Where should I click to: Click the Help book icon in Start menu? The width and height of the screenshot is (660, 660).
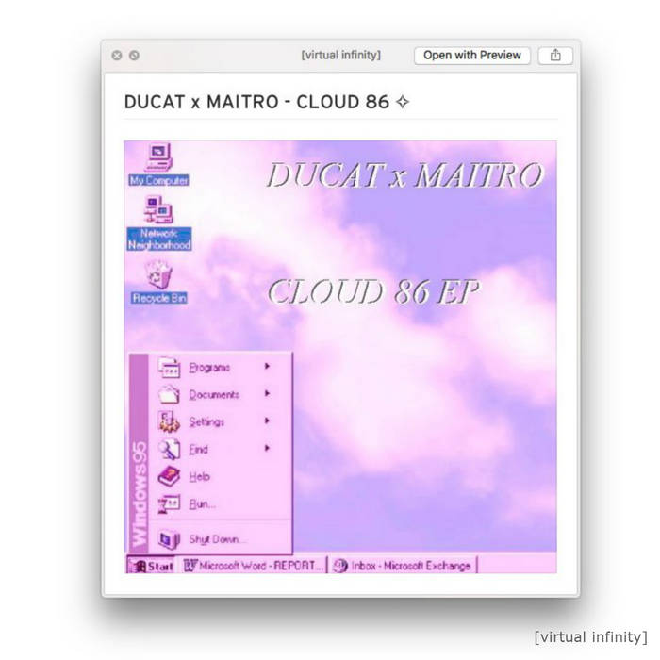click(x=170, y=476)
